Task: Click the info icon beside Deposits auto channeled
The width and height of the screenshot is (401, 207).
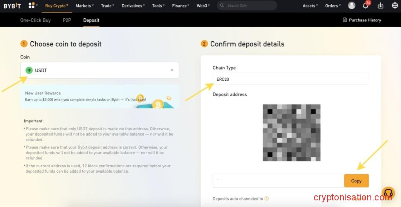Action: pos(267,198)
